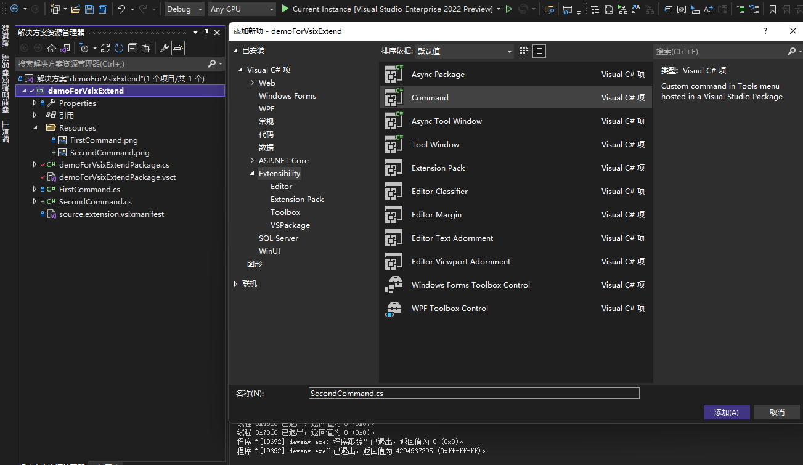Select the Windows Forms category
The width and height of the screenshot is (803, 465).
click(287, 95)
